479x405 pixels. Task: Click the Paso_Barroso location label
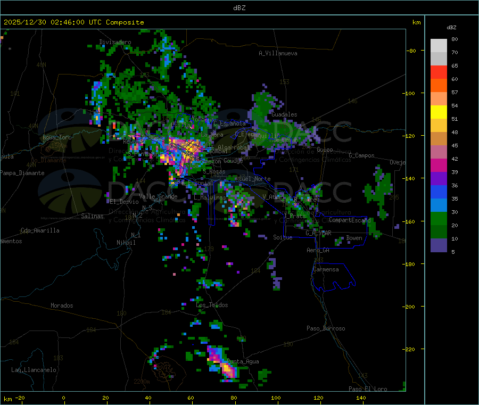click(x=326, y=328)
